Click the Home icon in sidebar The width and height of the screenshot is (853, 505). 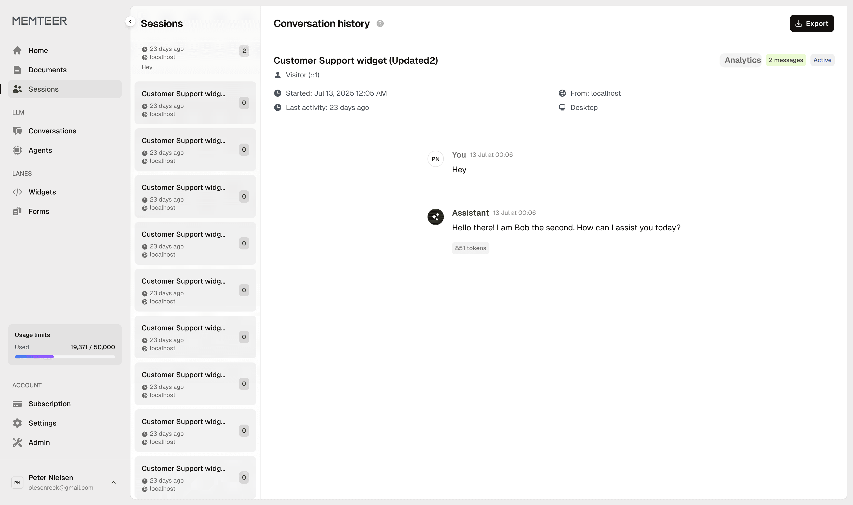pyautogui.click(x=17, y=50)
